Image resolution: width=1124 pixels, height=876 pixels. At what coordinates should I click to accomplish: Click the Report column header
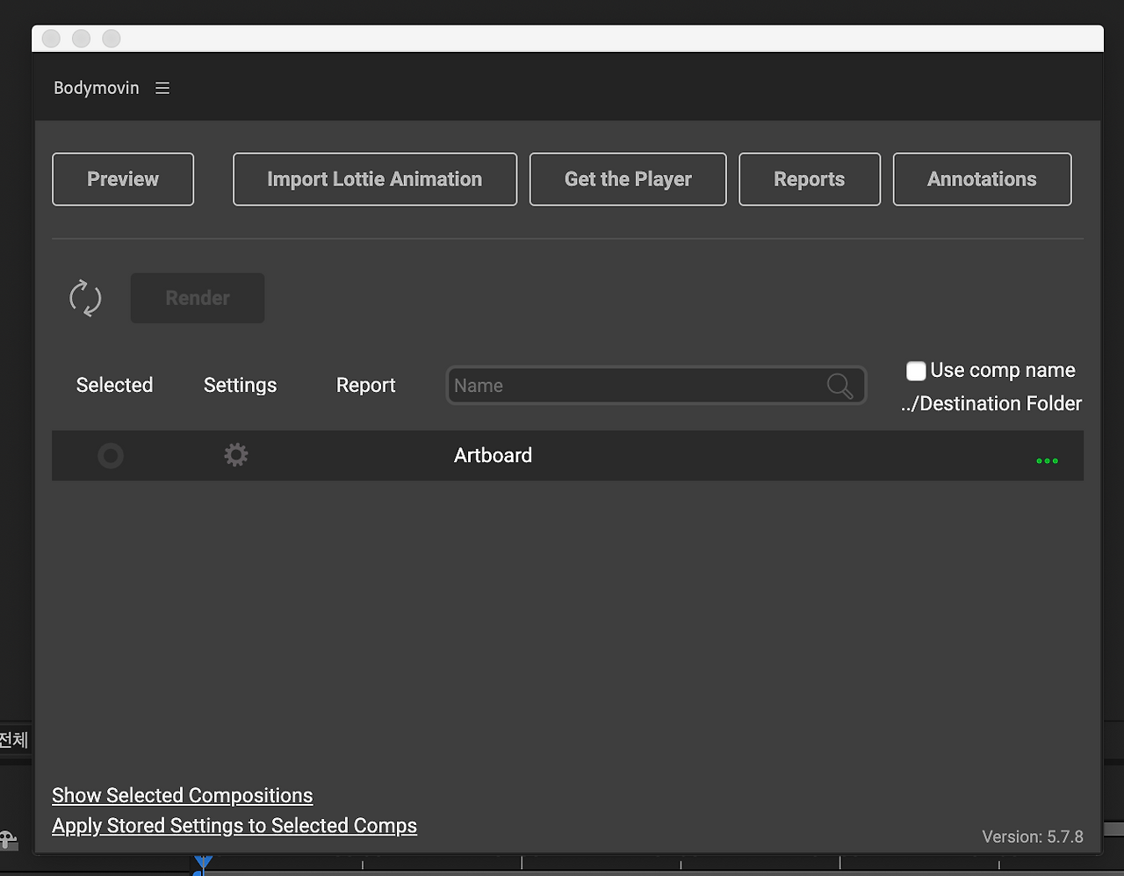(x=366, y=385)
